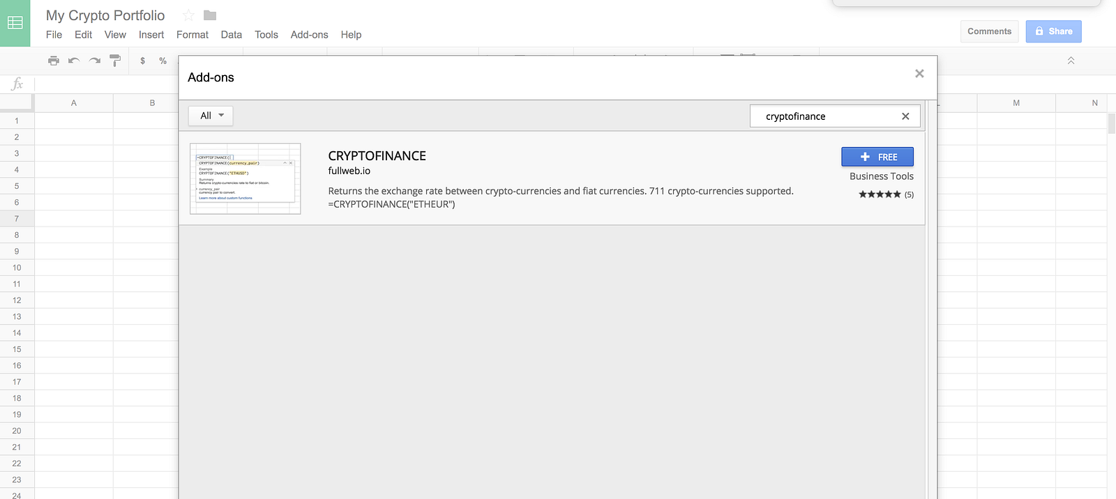Open the Format menu
The image size is (1116, 499).
pyautogui.click(x=193, y=35)
